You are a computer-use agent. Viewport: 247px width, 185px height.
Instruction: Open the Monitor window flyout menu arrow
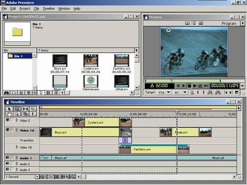243,23
